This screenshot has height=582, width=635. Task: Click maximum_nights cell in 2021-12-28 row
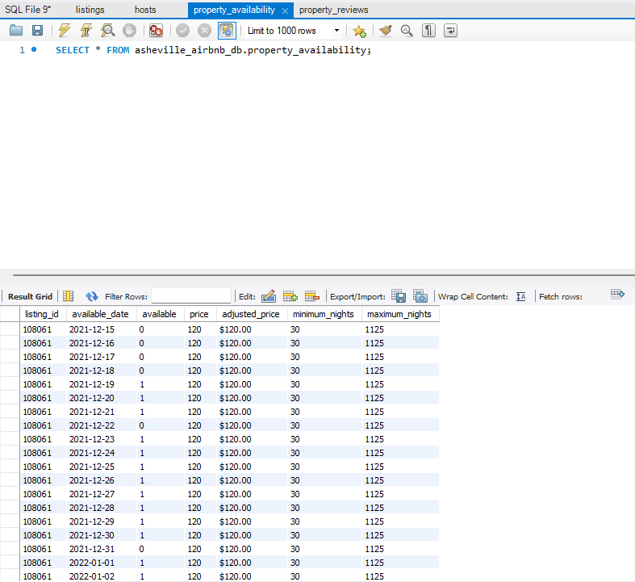(400, 508)
